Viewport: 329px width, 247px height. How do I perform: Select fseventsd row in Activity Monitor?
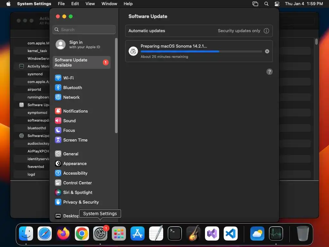click(x=31, y=167)
